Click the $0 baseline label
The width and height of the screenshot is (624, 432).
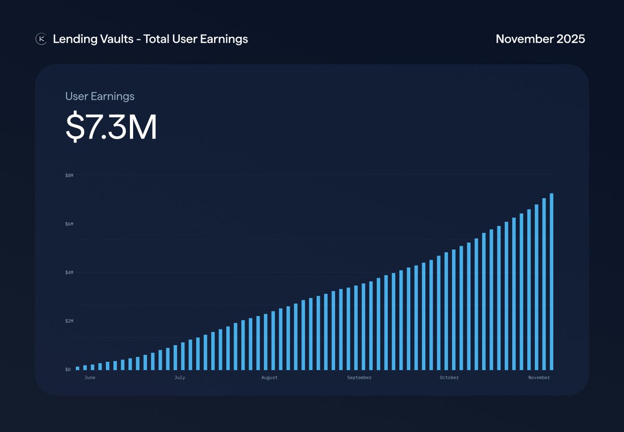tap(67, 370)
